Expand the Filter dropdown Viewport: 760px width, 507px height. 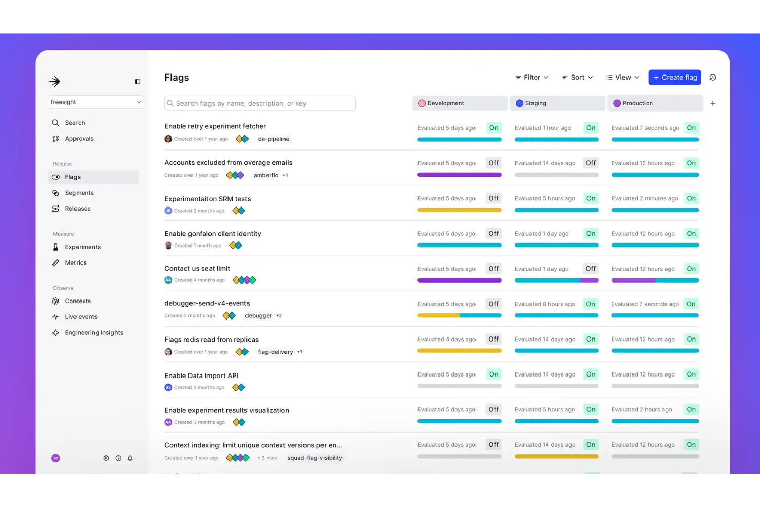tap(531, 78)
